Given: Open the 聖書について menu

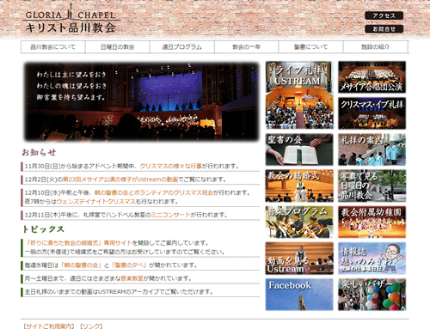Looking at the screenshot, I should pos(310,47).
